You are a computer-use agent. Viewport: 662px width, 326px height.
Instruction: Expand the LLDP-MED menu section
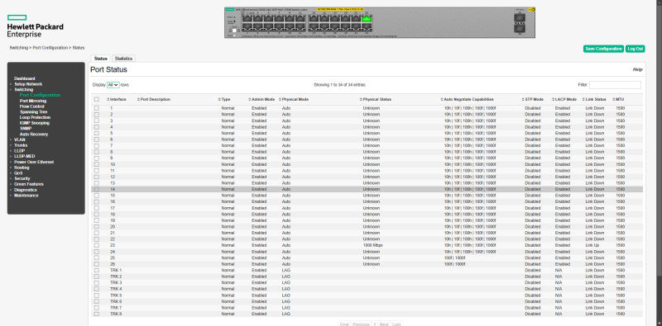pyautogui.click(x=25, y=156)
